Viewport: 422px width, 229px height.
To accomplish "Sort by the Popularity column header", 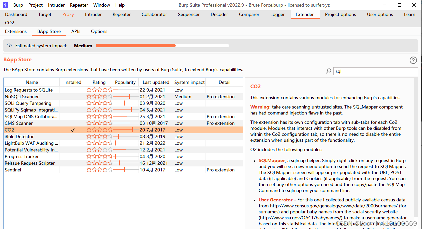I will [125, 82].
